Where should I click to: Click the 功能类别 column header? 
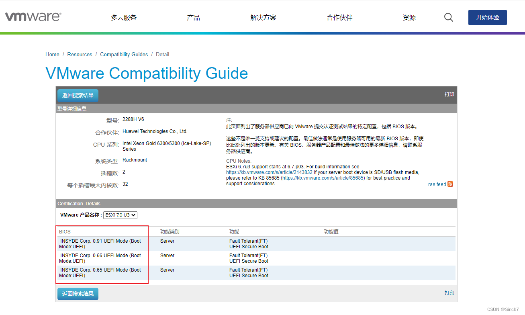coord(170,232)
